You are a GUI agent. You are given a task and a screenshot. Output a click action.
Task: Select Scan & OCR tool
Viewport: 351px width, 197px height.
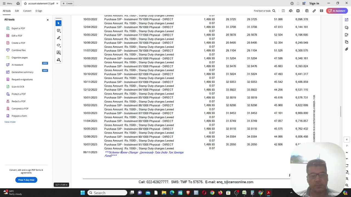pos(18,87)
